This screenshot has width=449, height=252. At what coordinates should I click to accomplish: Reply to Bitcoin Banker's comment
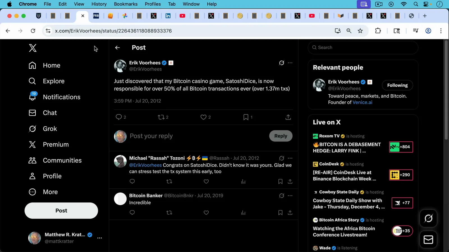pyautogui.click(x=132, y=213)
